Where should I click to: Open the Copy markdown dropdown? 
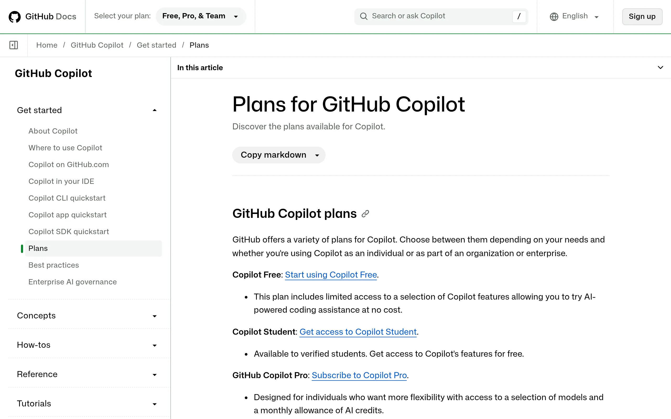click(279, 155)
